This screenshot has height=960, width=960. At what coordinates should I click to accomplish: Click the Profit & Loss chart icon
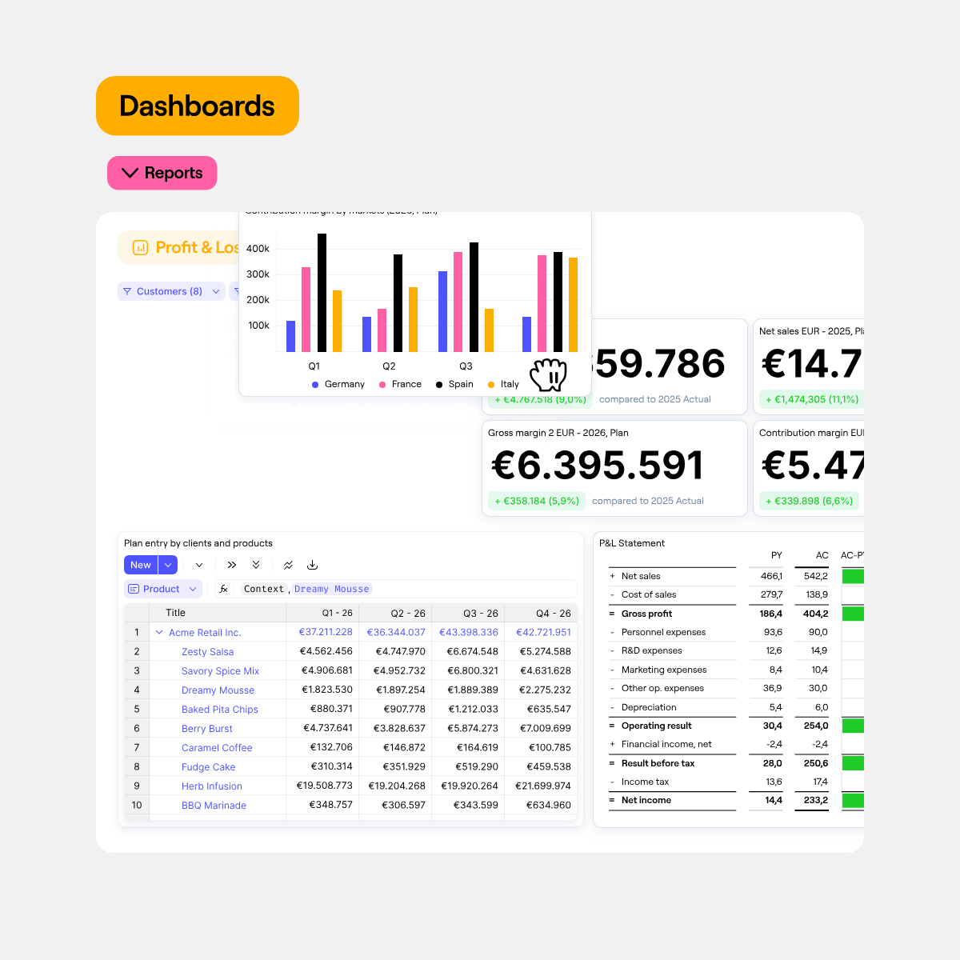[140, 248]
